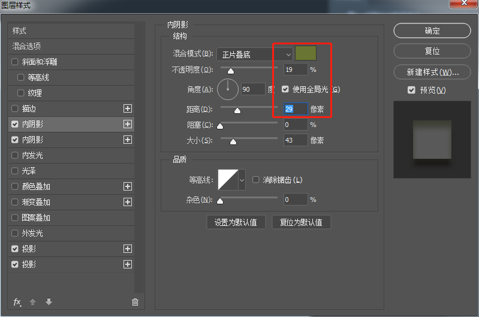The image size is (479, 317).
Task: Click plus icon on highlighted 内阴影 row
Action: (128, 124)
